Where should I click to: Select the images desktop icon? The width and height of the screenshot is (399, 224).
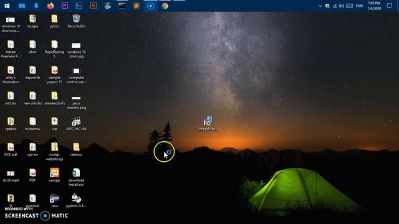(32, 21)
